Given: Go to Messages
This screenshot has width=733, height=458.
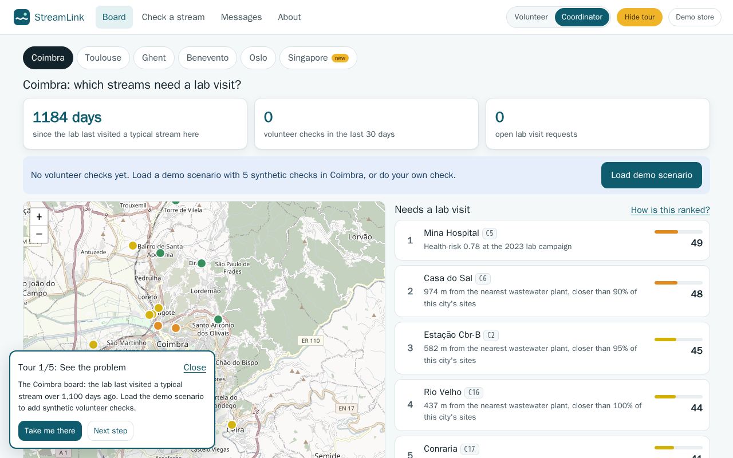Looking at the screenshot, I should [241, 17].
